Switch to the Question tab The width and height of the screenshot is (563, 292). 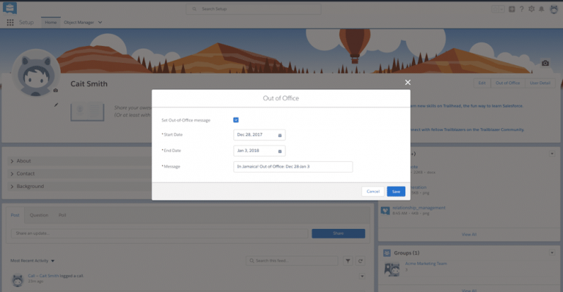pos(39,215)
